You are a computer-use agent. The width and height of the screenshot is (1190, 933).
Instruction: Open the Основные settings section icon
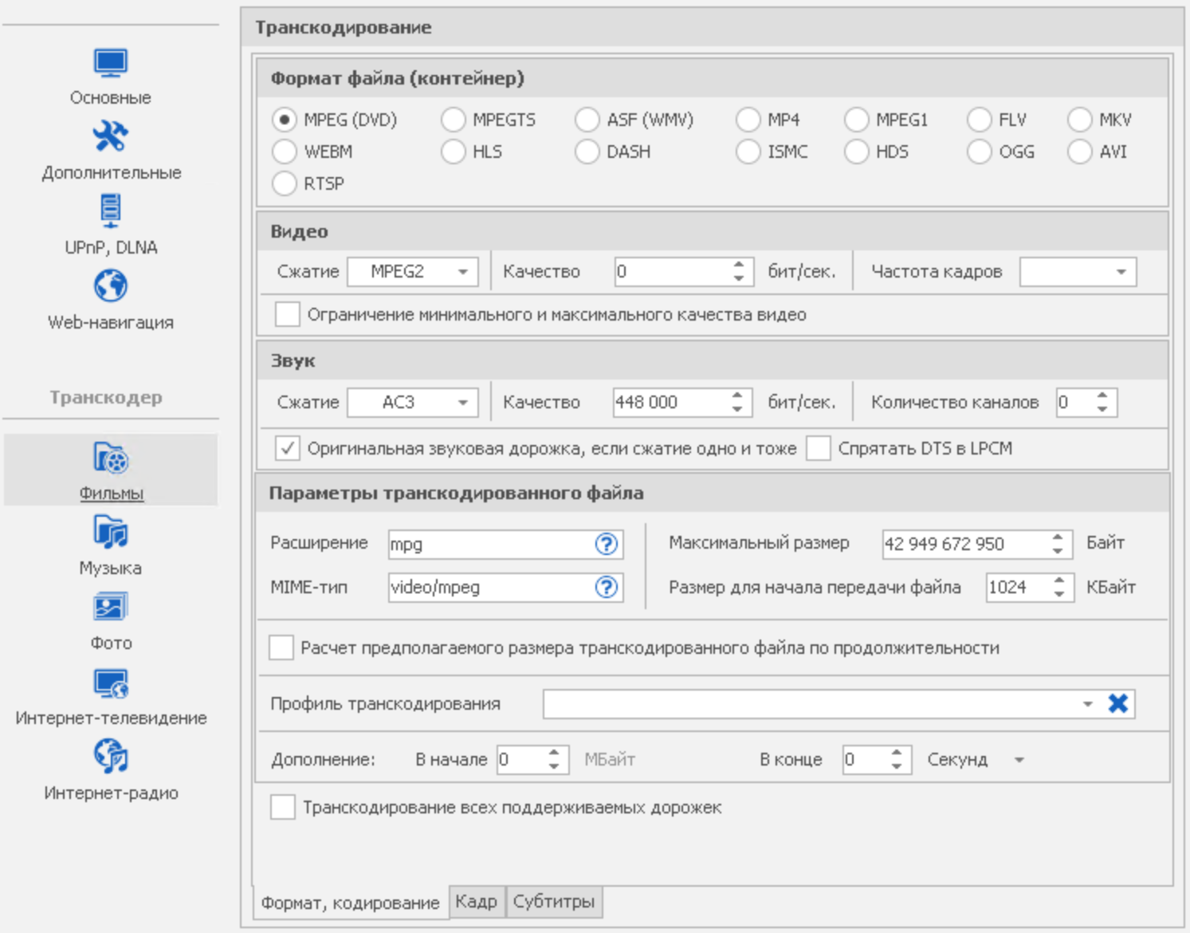tap(110, 64)
